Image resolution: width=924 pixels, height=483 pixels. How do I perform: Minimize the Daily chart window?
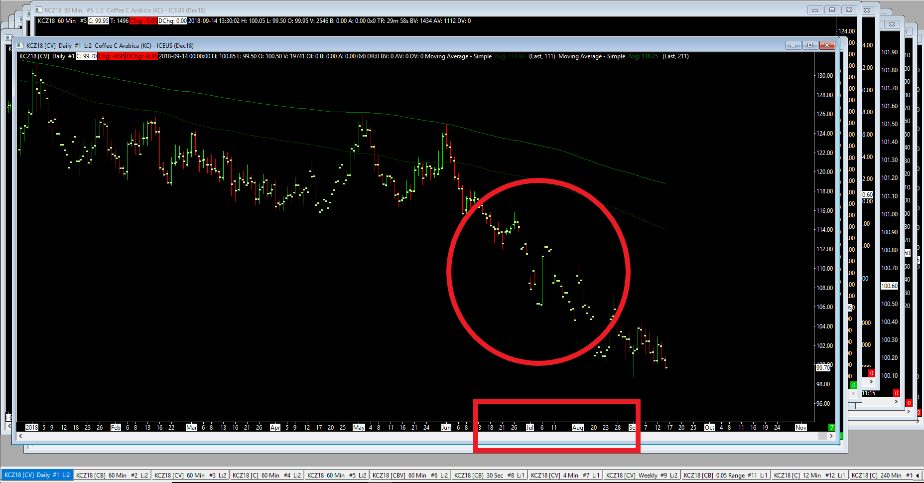click(x=793, y=45)
